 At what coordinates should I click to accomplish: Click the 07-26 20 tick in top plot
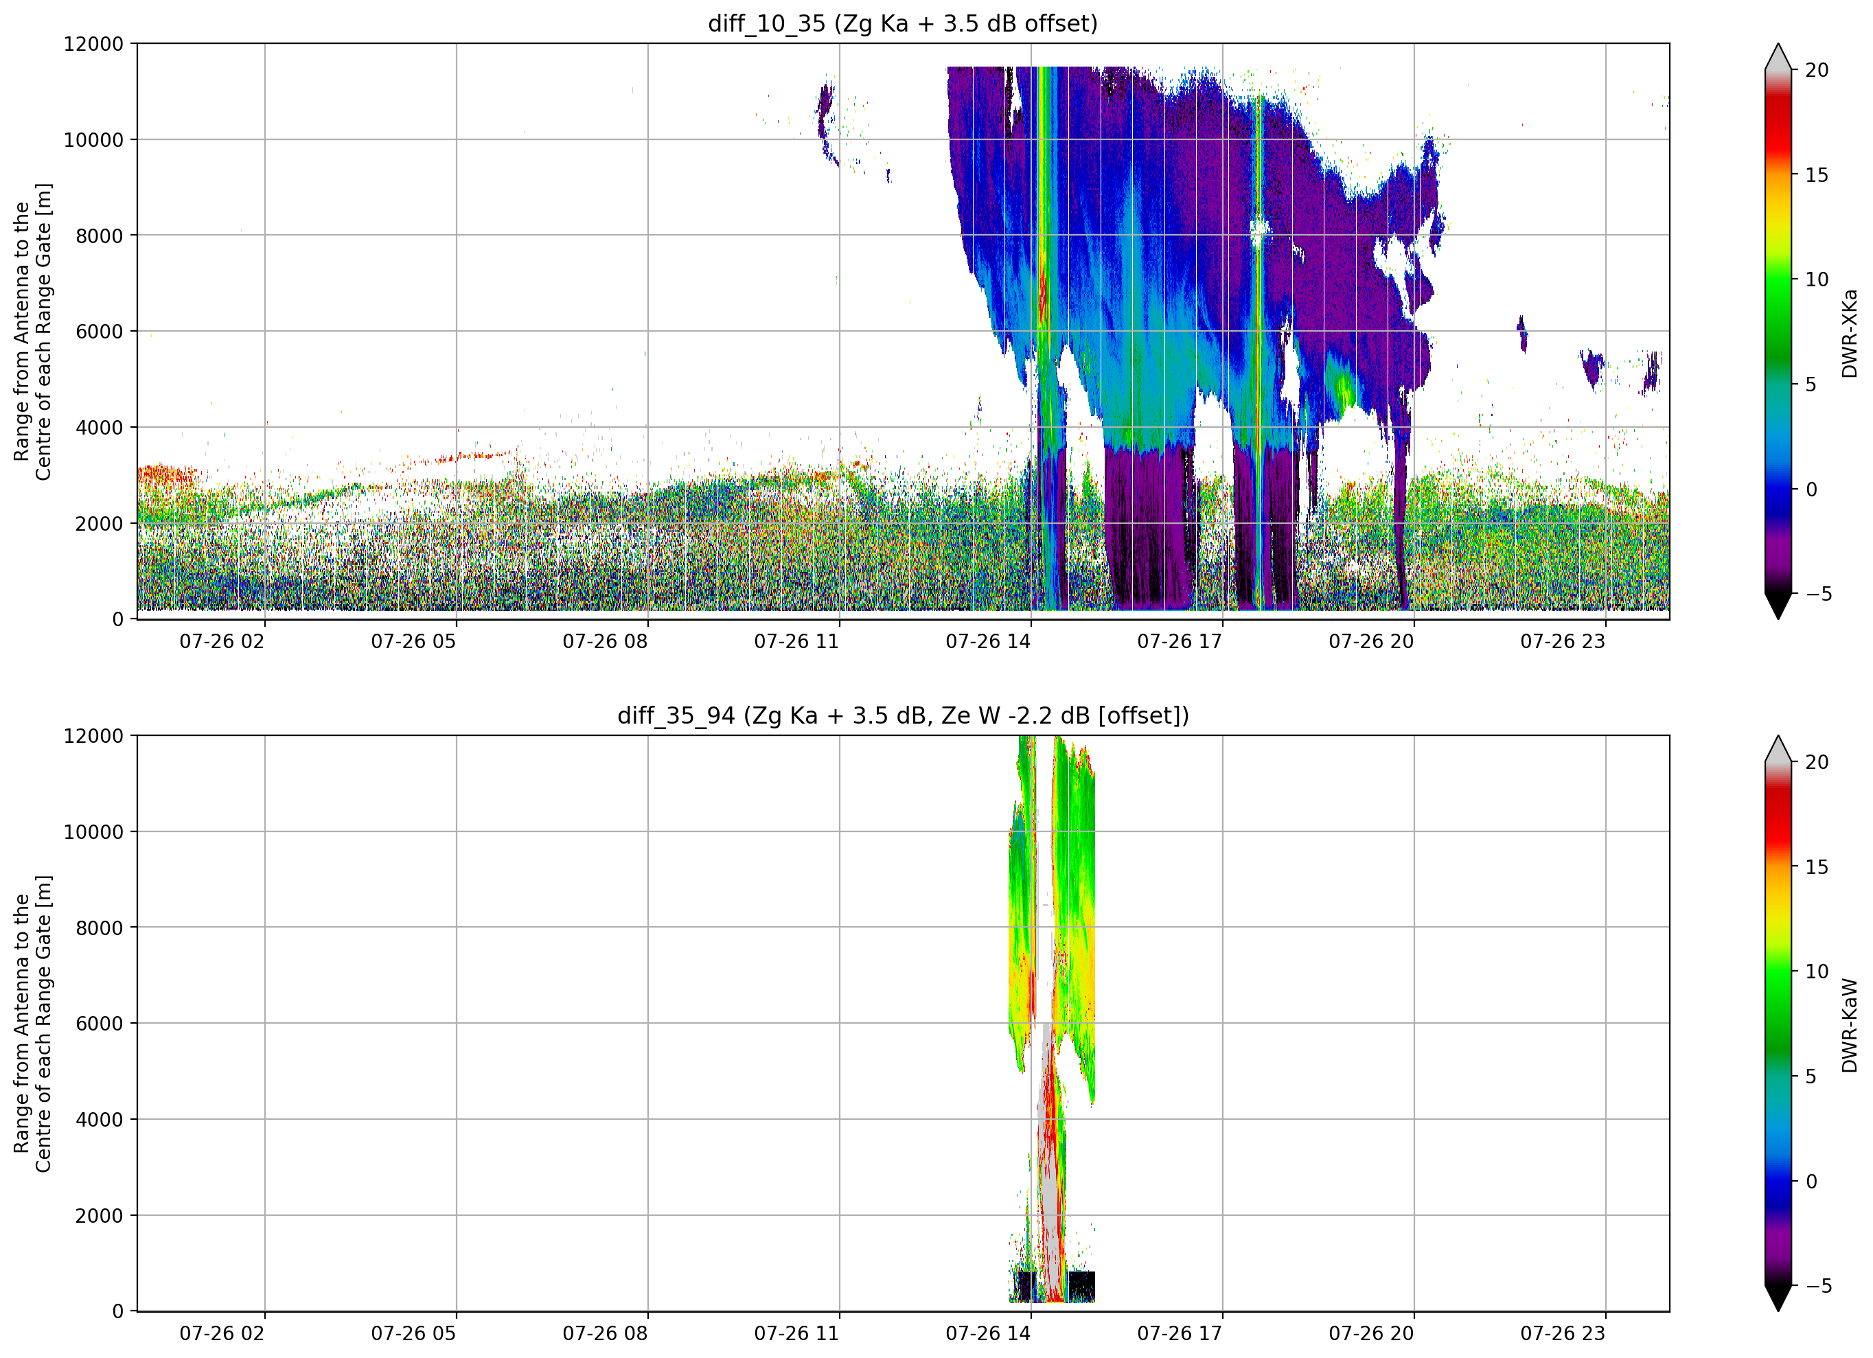tap(1372, 641)
